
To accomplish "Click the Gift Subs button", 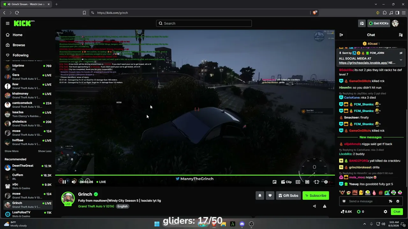I will pos(288,196).
